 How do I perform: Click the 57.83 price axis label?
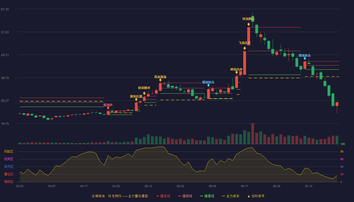5,32
